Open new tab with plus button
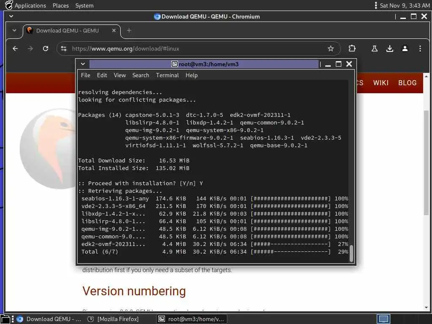The height and width of the screenshot is (324, 432). point(129,30)
